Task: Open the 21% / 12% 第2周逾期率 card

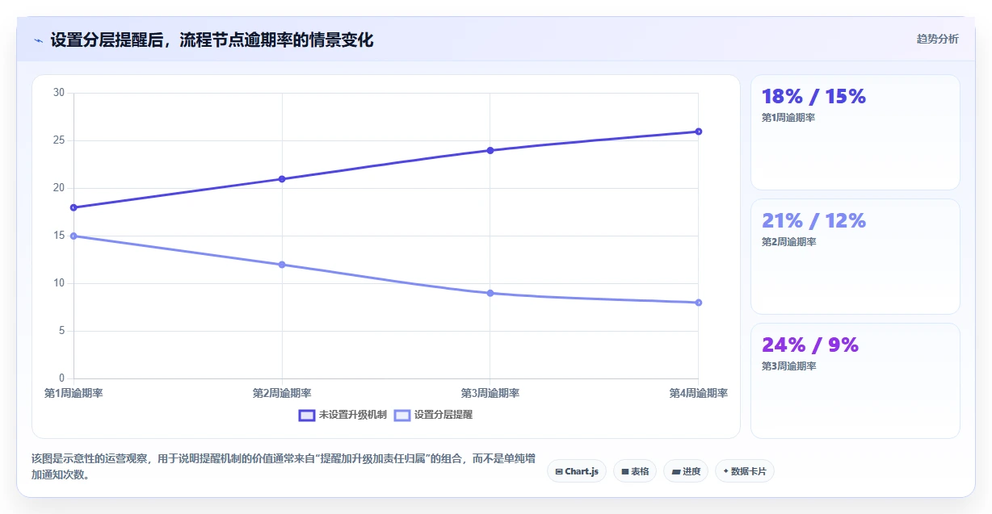Action: (855, 257)
